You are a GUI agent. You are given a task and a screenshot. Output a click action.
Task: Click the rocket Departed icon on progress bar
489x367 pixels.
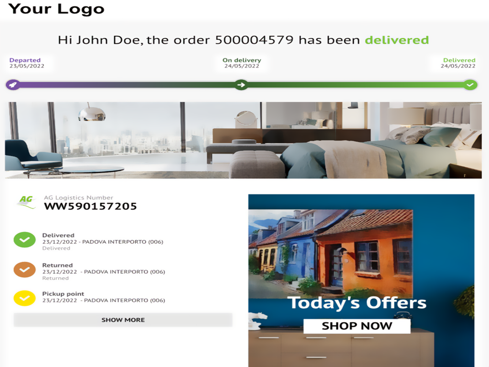(x=13, y=85)
